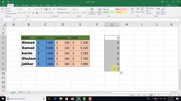Click the insert function fx icon
Image resolution: width=181 pixels, height=101 pixels.
[x=27, y=20]
